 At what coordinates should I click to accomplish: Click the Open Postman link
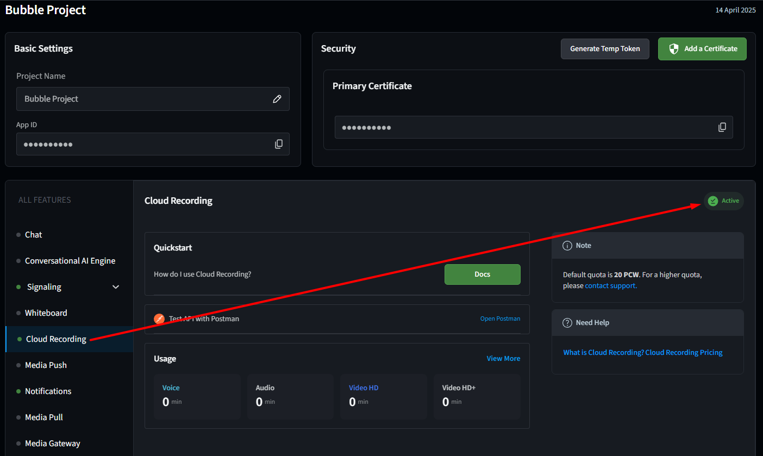tap(500, 319)
